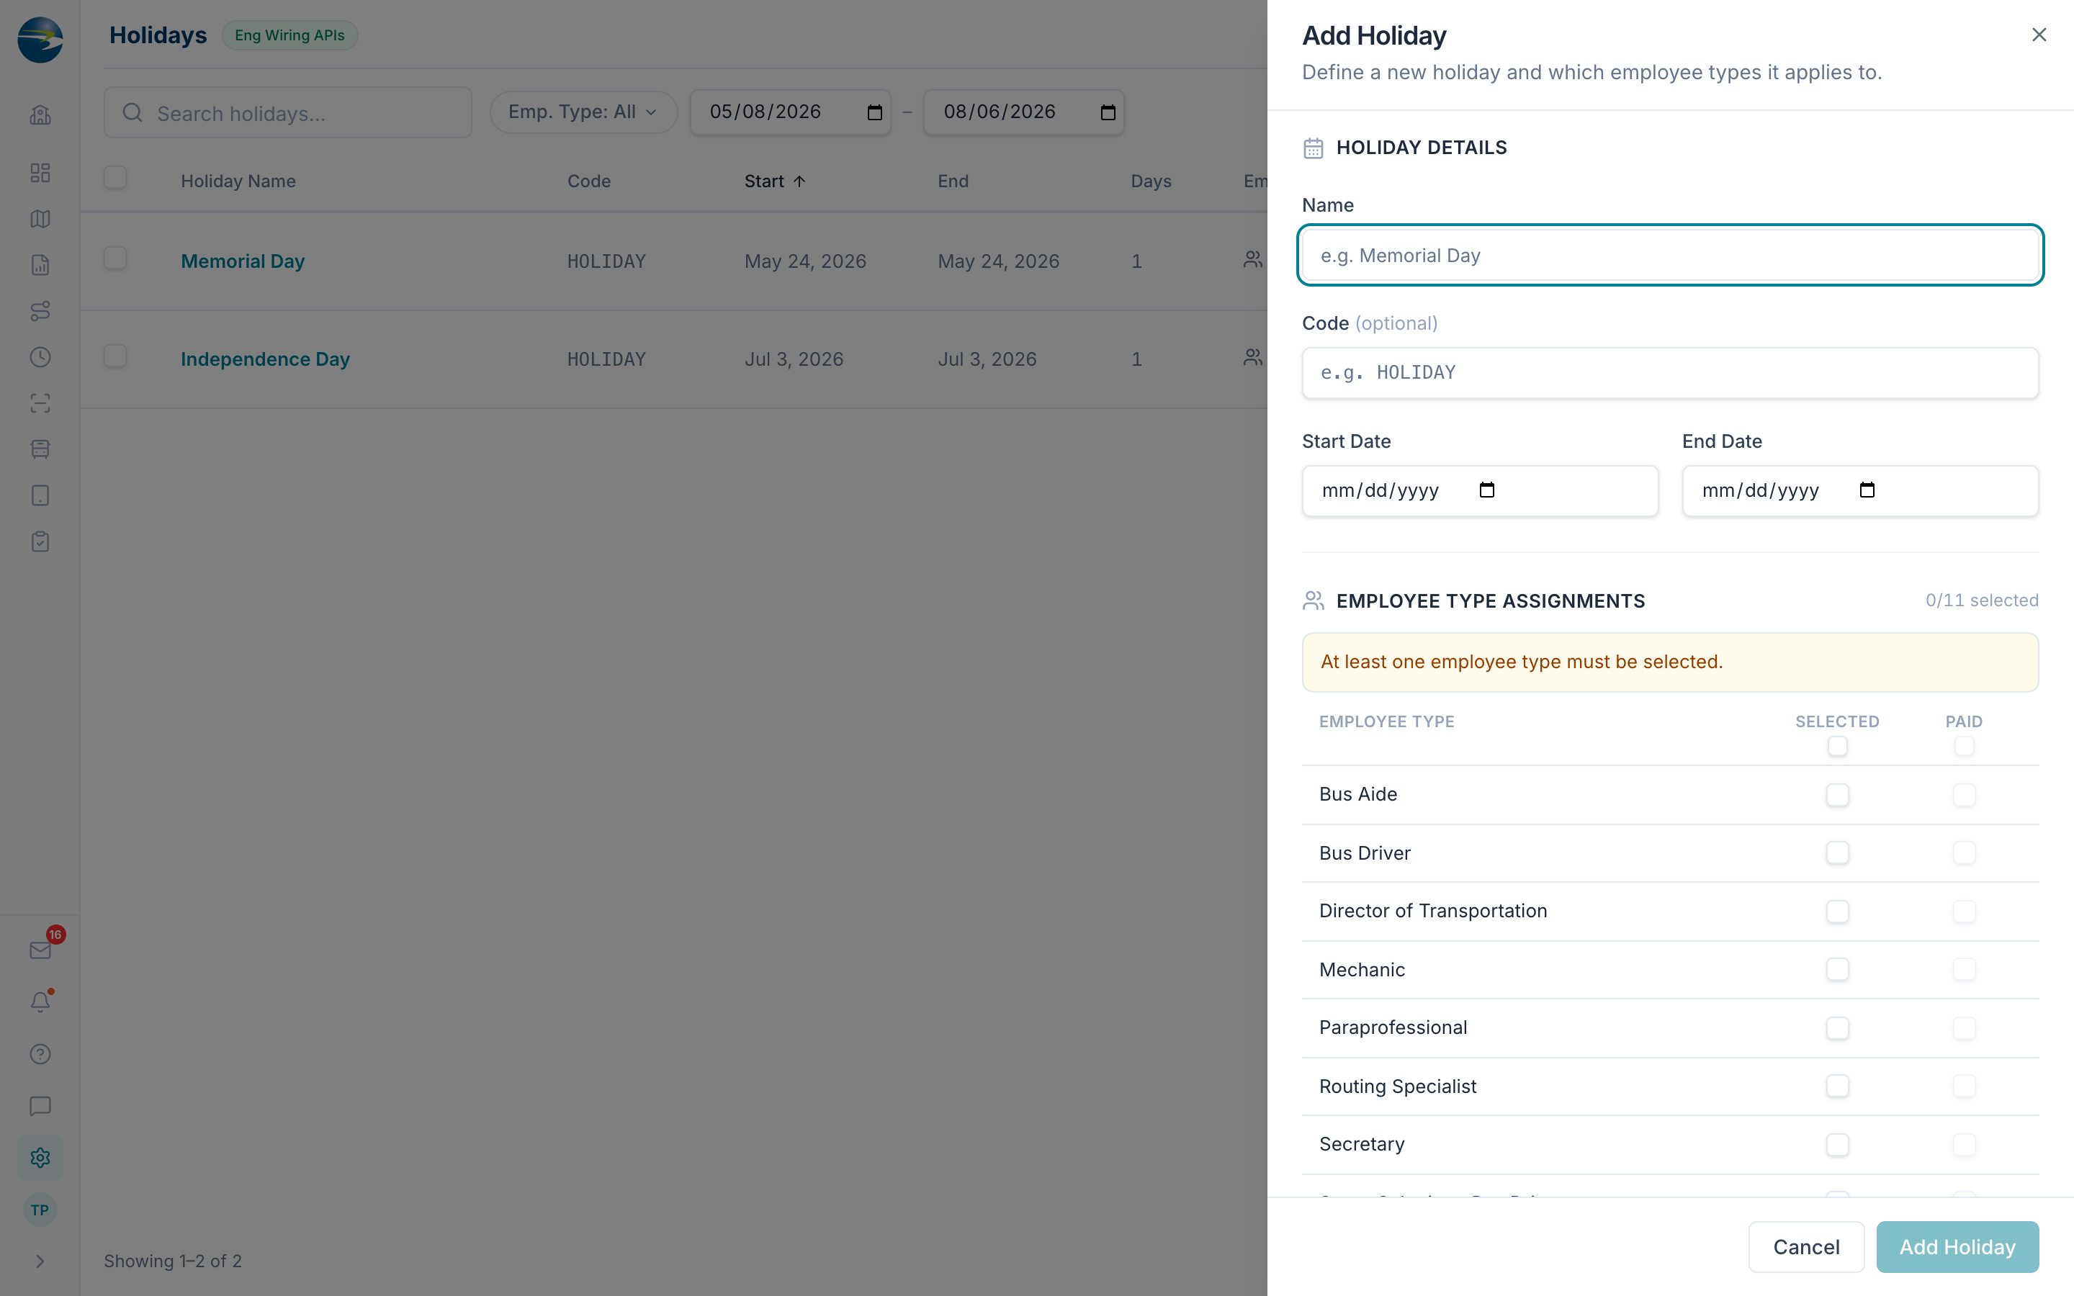Focus the holiday Name input field

click(1669, 256)
